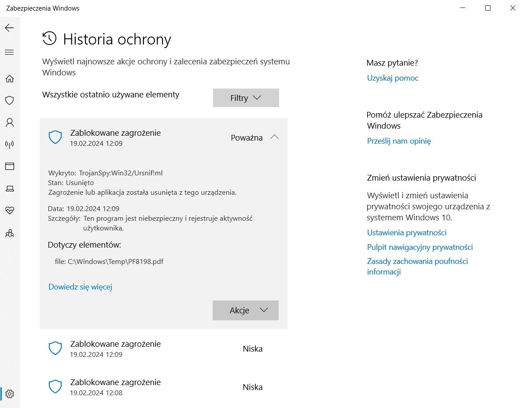523x408 pixels.
Task: Click the Dowiedz się więcej link
Action: (80, 287)
